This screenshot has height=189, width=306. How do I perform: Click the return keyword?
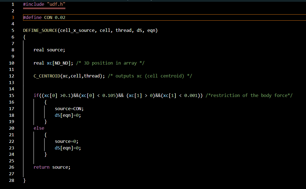tap(41, 167)
